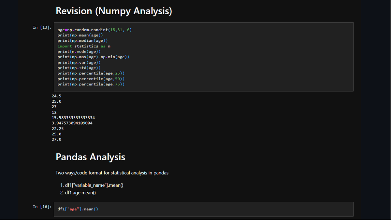Click the Revision (Numpy Analysis) heading

click(114, 11)
